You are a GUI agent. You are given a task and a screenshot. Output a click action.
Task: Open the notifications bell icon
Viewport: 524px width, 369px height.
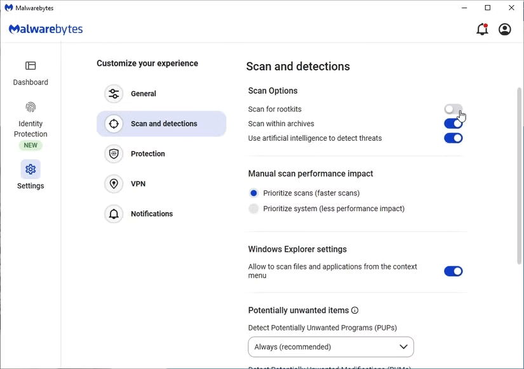(482, 29)
